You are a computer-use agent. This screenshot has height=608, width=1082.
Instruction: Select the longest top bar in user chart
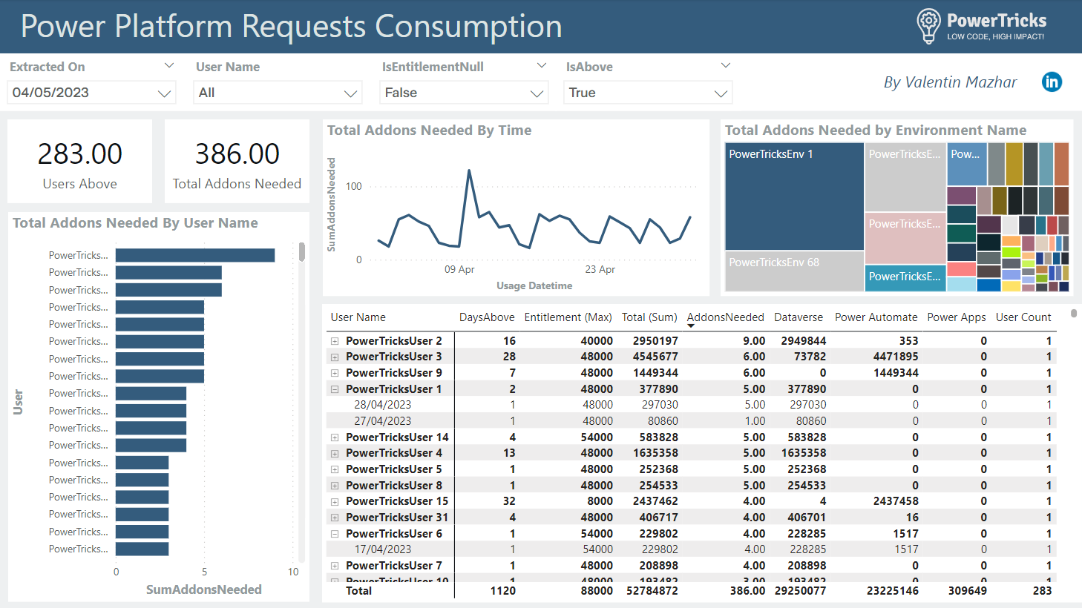[195, 255]
